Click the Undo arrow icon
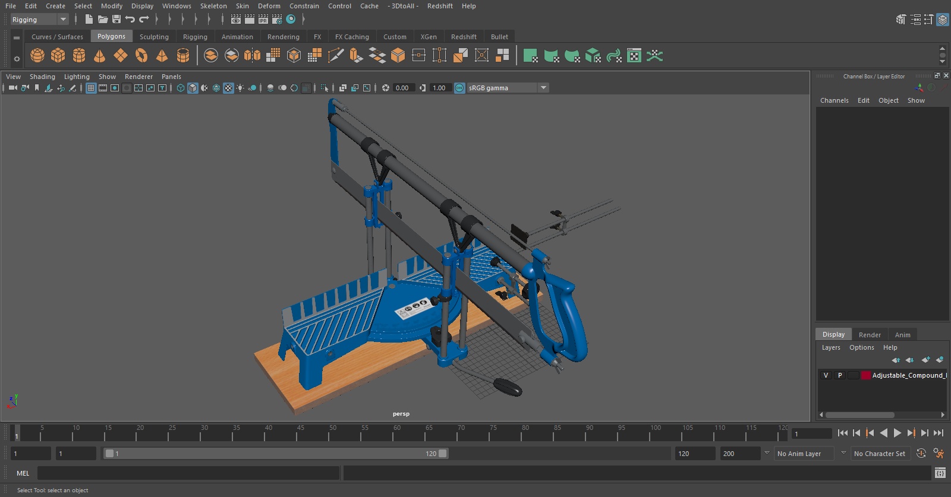This screenshot has height=497, width=951. tap(130, 20)
